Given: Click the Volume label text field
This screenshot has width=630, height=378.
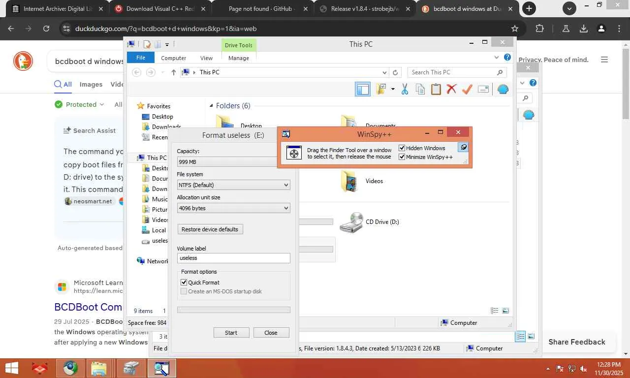Looking at the screenshot, I should coord(233,258).
